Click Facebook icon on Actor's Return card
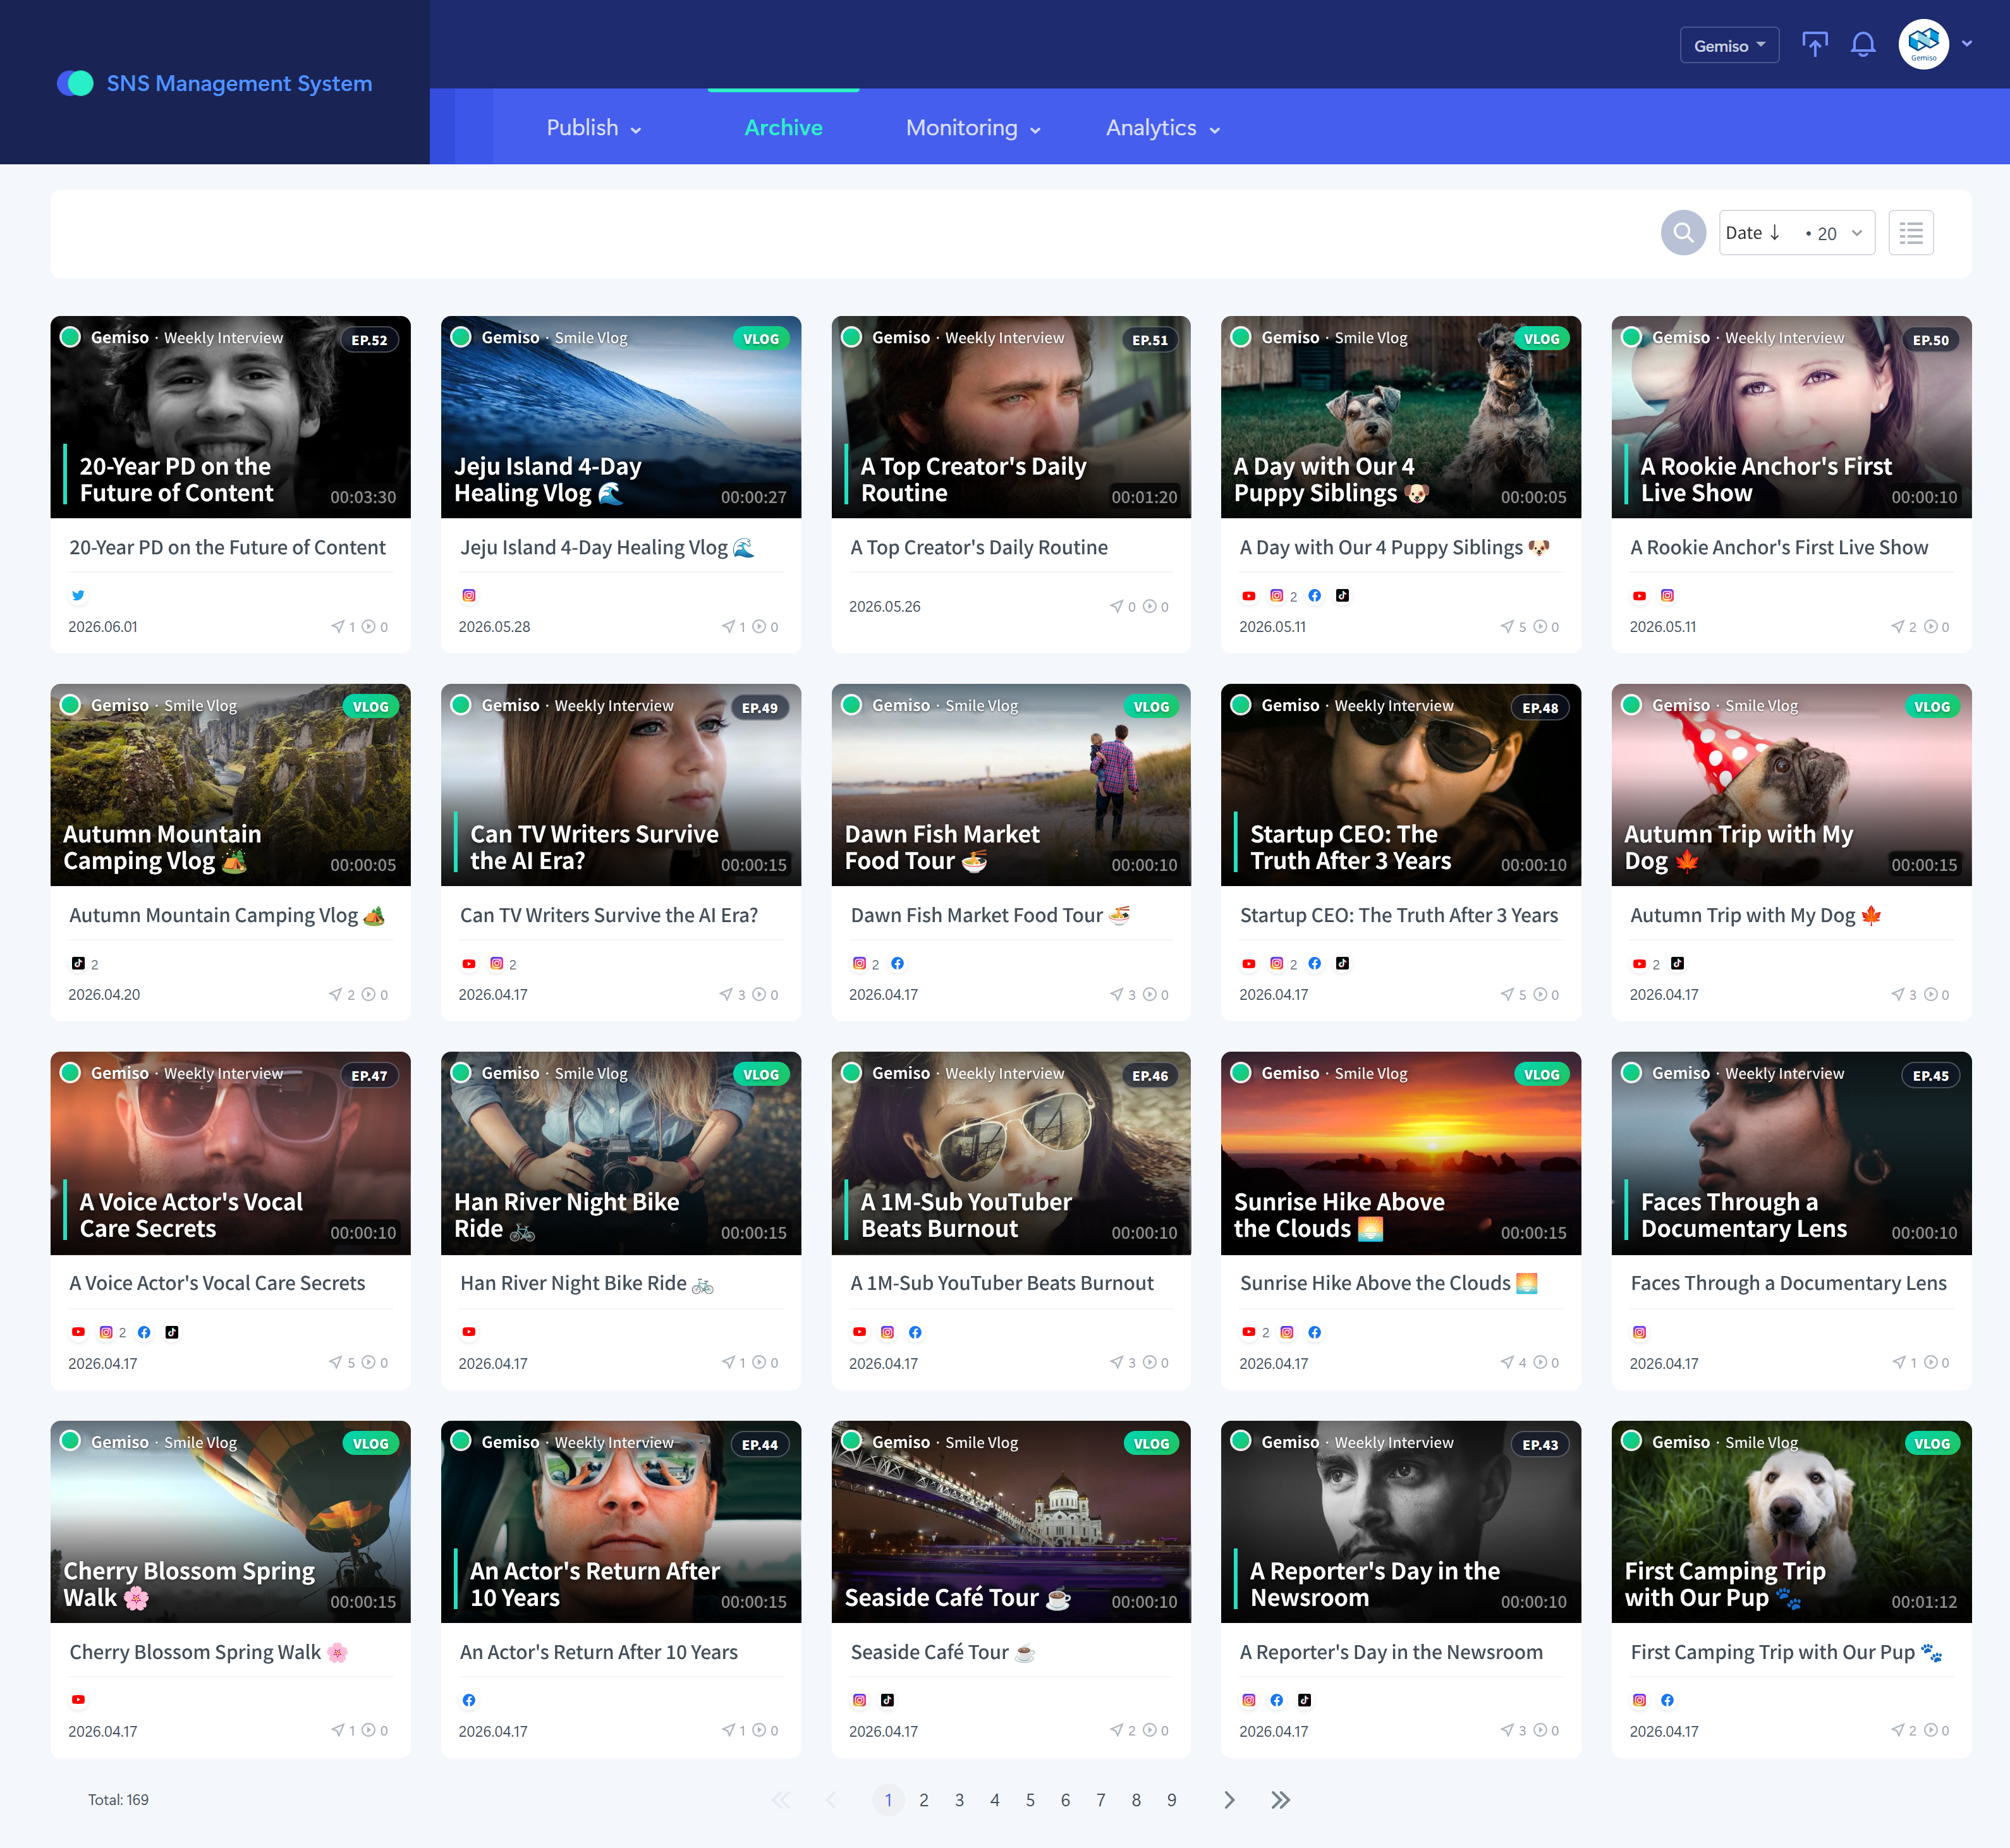This screenshot has height=1848, width=2010. [468, 1700]
